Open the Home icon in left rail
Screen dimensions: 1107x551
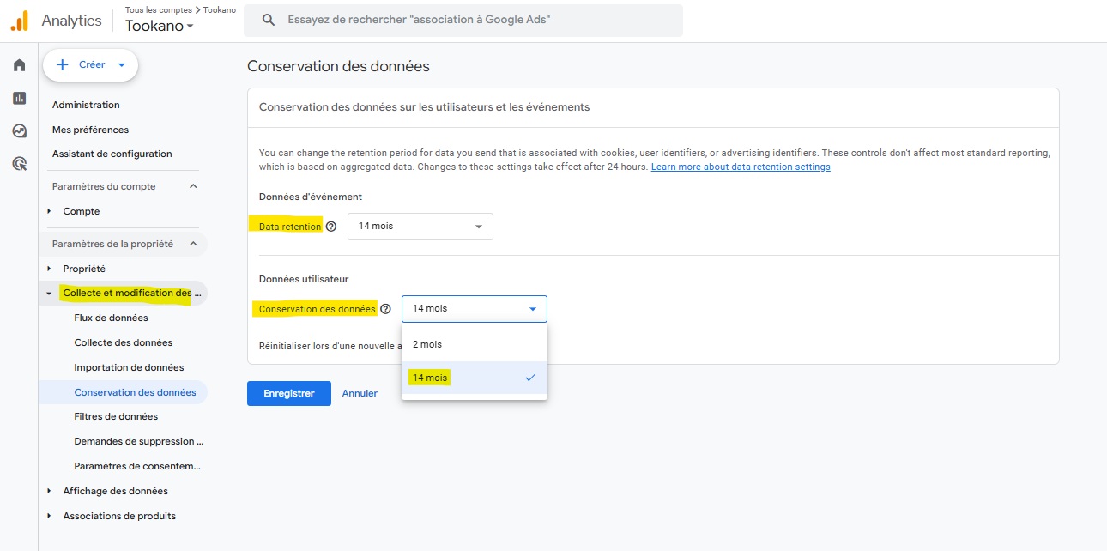click(x=19, y=65)
